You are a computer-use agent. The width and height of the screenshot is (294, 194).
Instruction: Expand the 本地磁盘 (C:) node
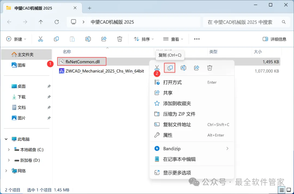9,150
